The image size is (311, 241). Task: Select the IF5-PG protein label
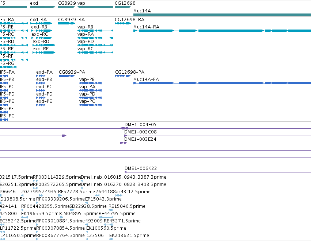click(x=7, y=116)
